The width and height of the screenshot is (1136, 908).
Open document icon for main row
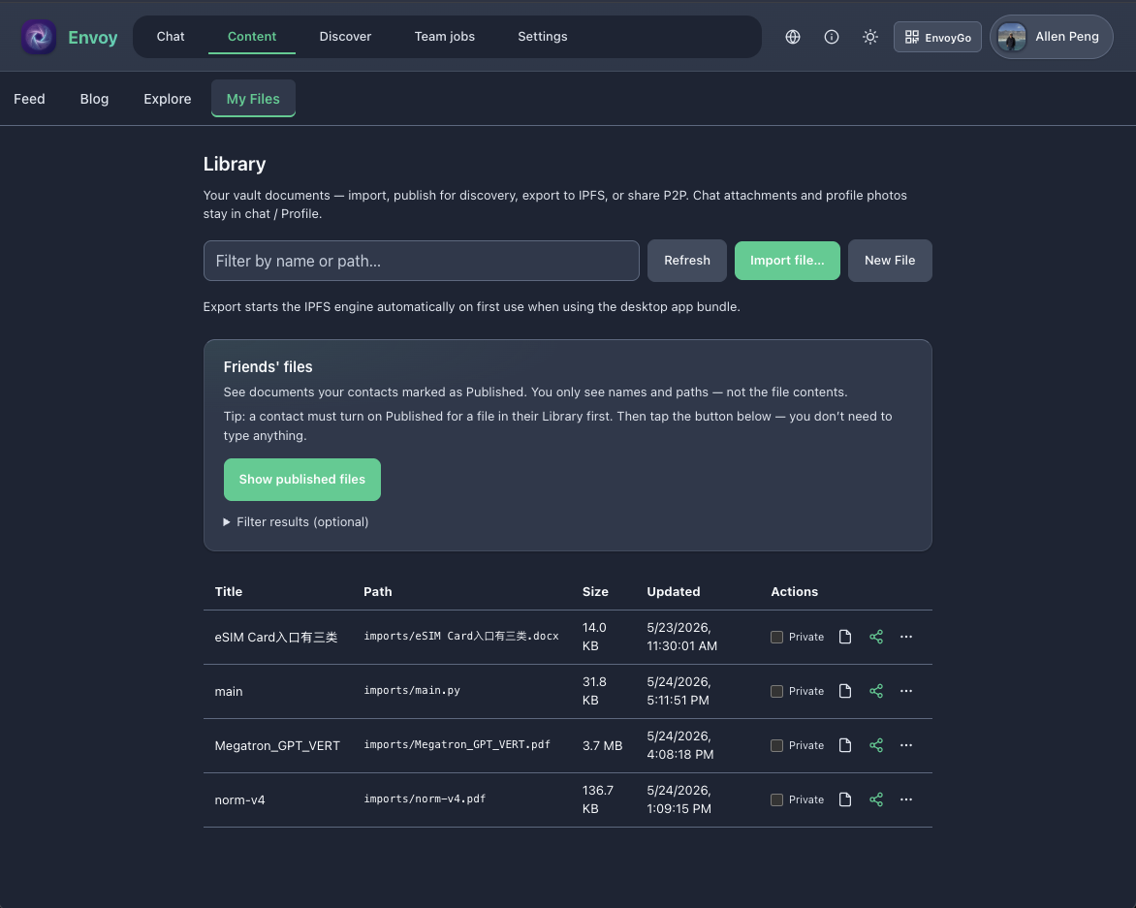point(845,691)
